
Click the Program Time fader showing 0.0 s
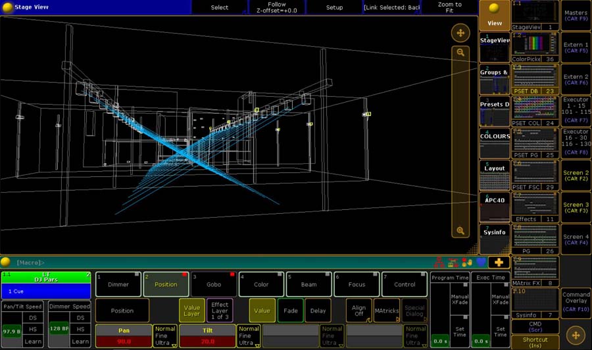pyautogui.click(x=441, y=340)
